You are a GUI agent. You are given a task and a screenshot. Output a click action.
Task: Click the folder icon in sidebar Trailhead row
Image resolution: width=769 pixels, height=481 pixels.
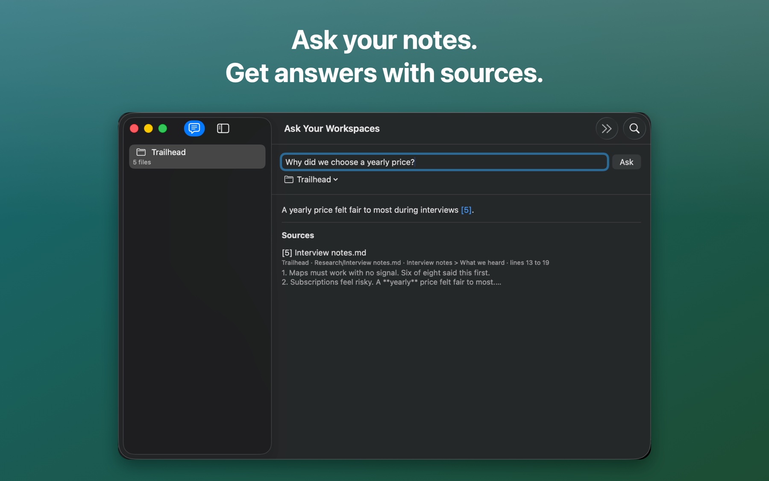pos(141,152)
